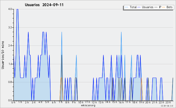Image resolution: width=176 pixels, height=108 pixels.
Task: Click the 0.8 y-axis value
Action: pos(10,82)
